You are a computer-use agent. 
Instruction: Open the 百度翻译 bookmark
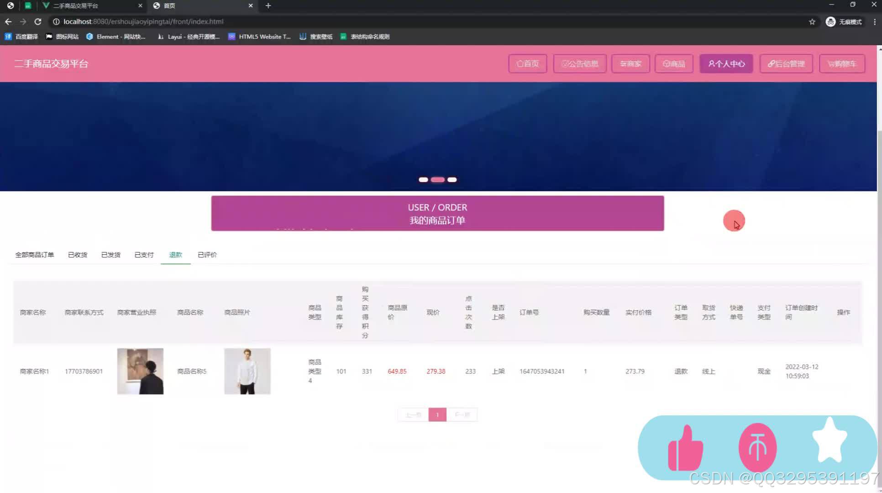pos(21,37)
